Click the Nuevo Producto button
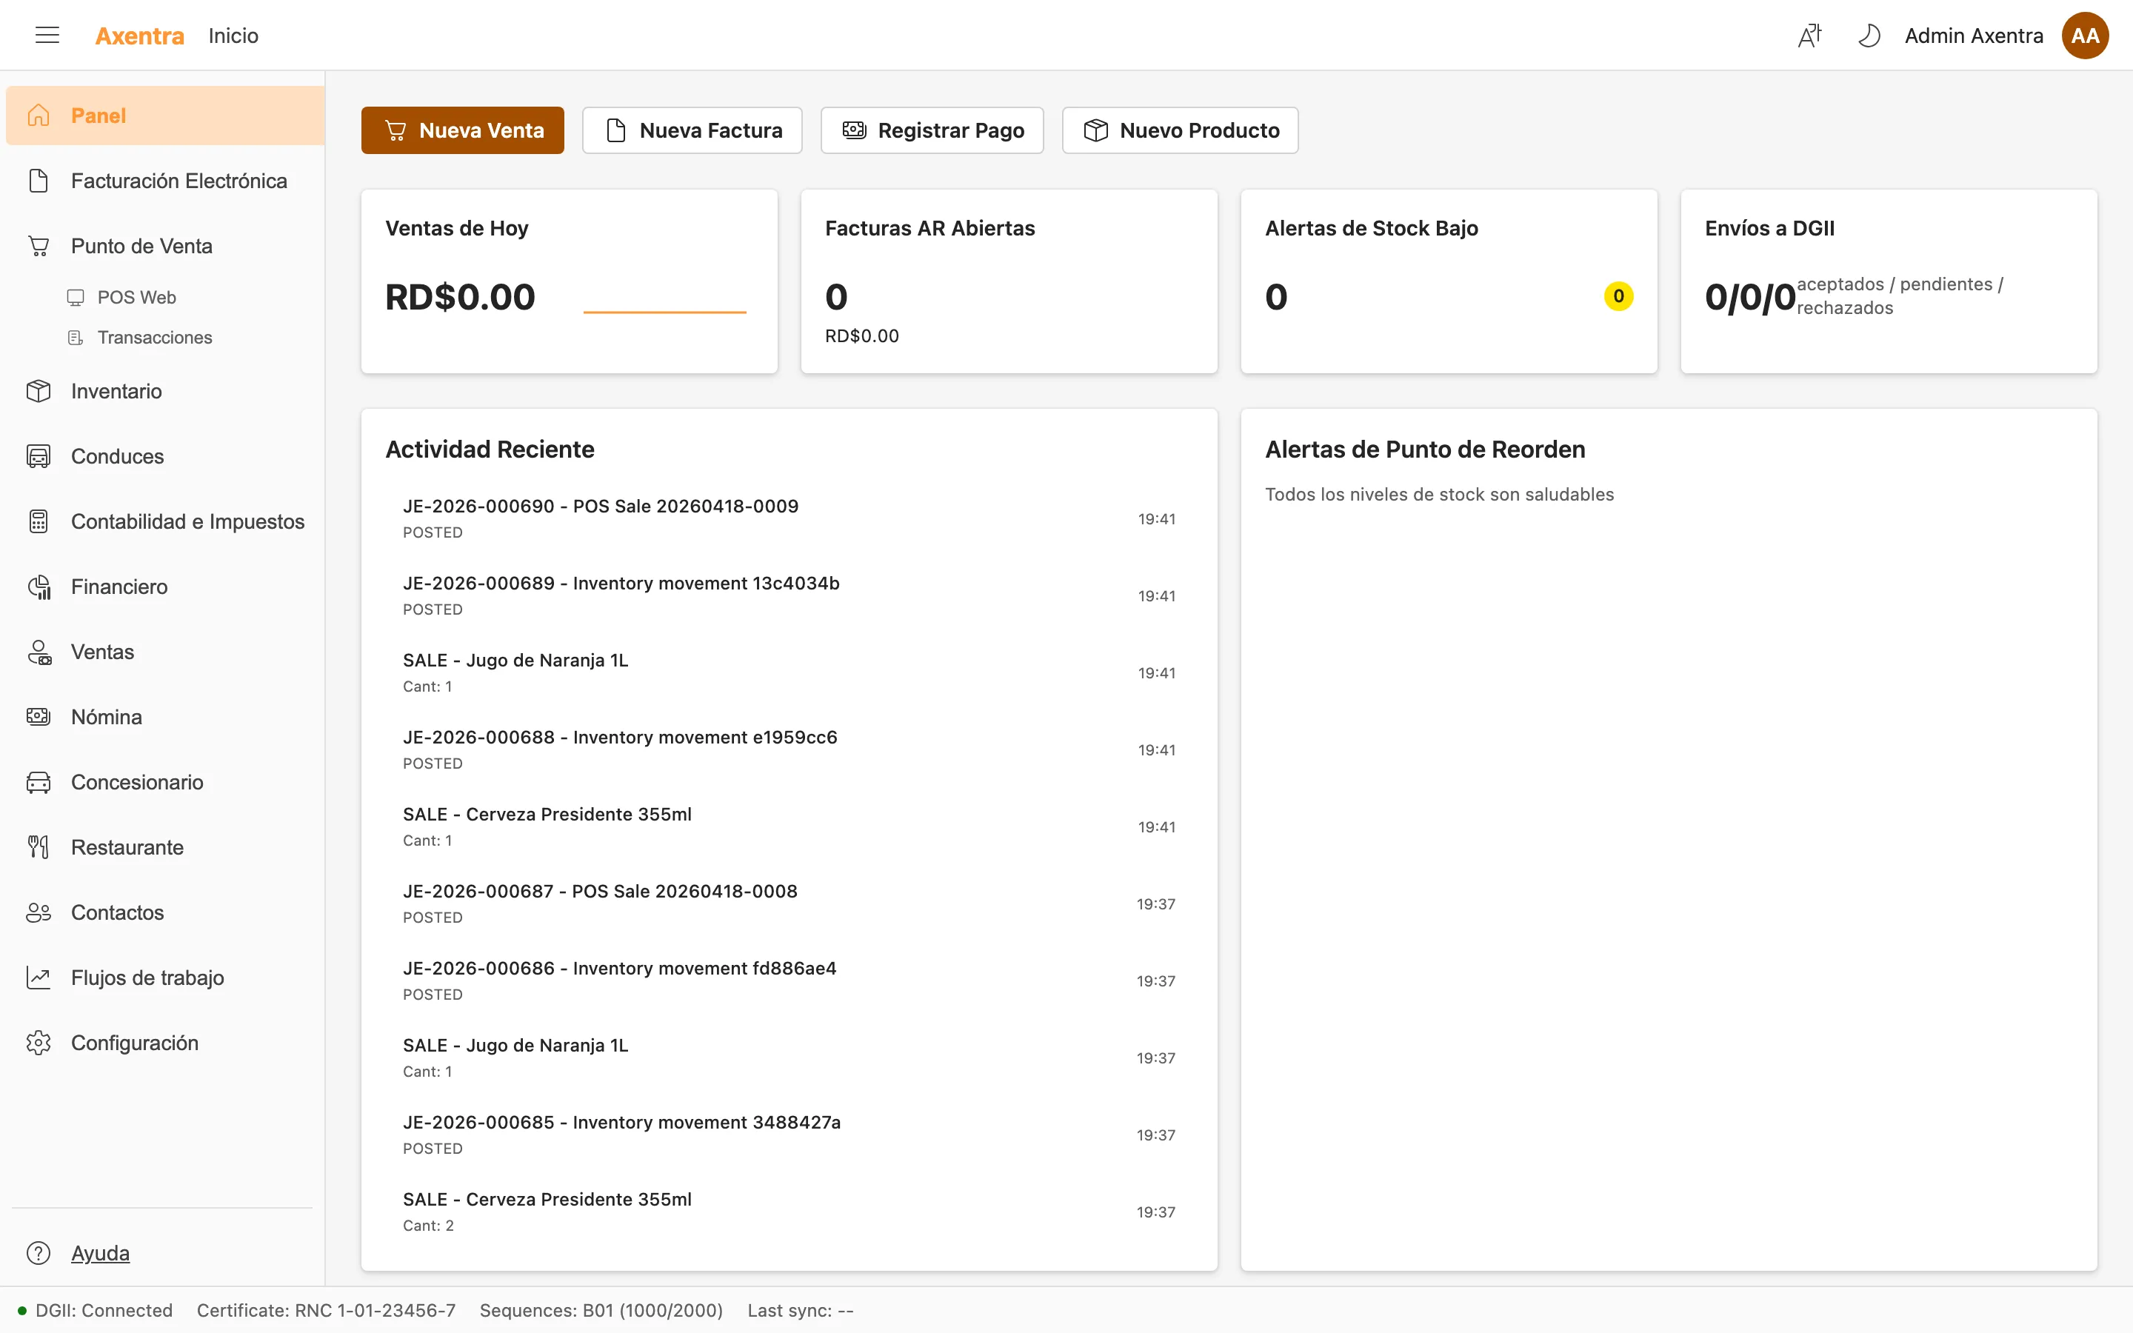Screen dimensions: 2133x1333 [1181, 130]
